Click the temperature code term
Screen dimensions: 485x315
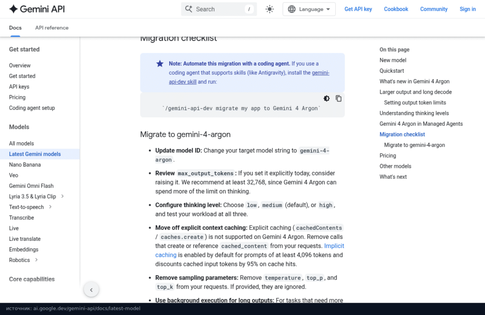coord(282,278)
